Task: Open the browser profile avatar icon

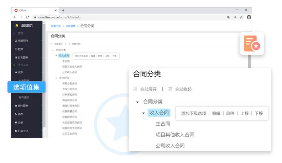Action: [x=249, y=17]
